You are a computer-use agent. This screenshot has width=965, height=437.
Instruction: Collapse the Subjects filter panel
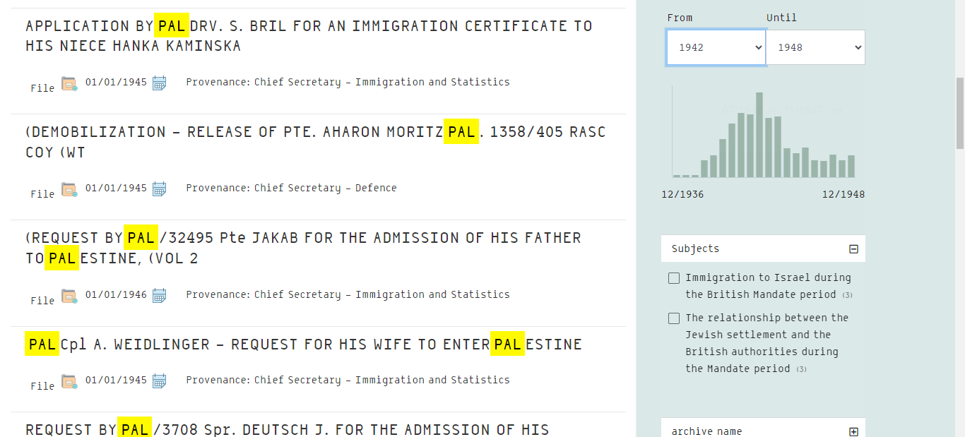pyautogui.click(x=853, y=249)
